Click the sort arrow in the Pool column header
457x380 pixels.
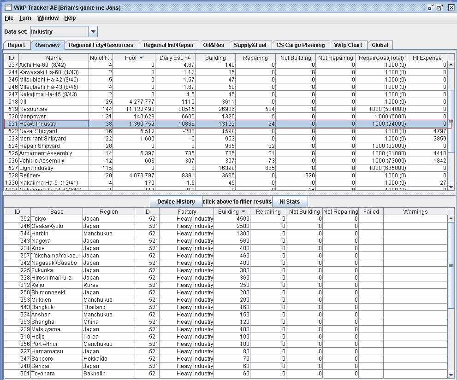pyautogui.click(x=141, y=58)
